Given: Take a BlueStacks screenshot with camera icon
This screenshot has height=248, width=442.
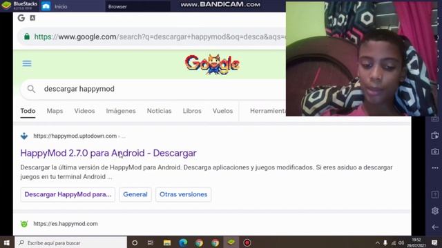Looking at the screenshot, I should [x=435, y=152].
